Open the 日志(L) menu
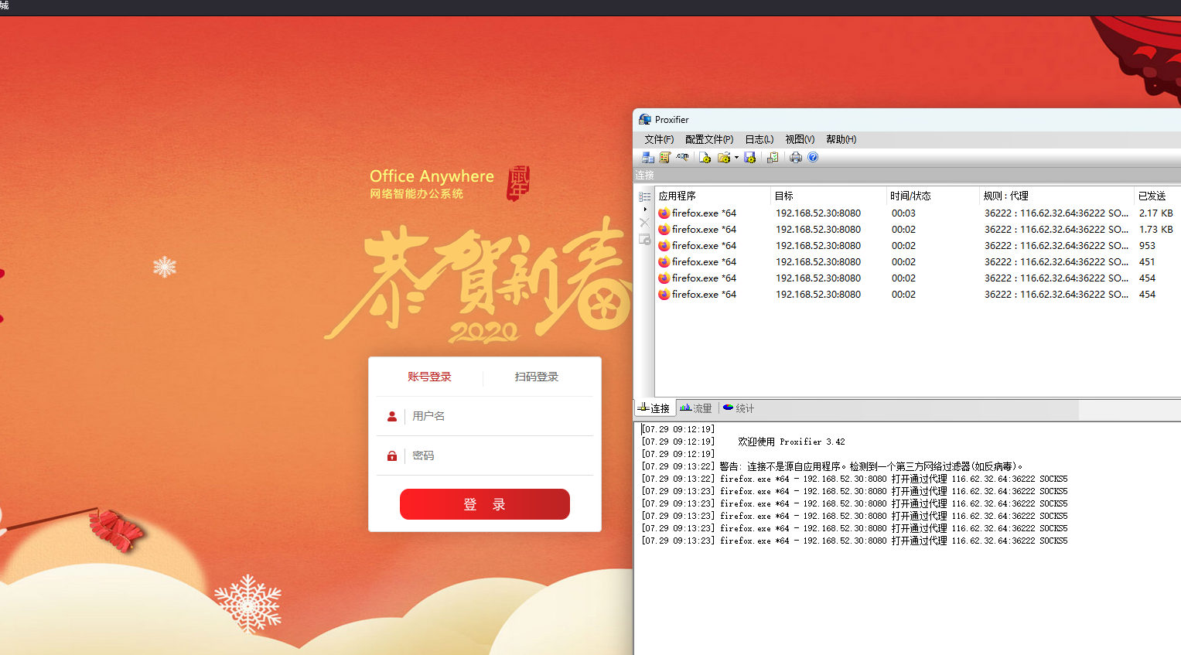This screenshot has height=655, width=1181. (759, 139)
